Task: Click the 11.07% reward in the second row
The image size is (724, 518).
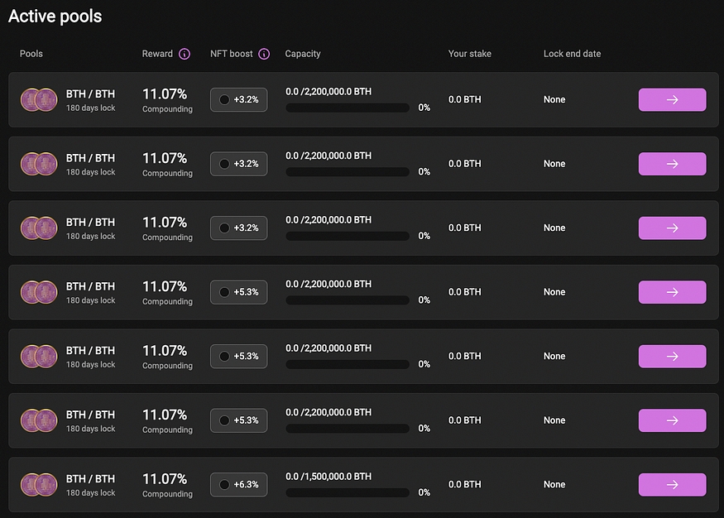Action: point(165,158)
